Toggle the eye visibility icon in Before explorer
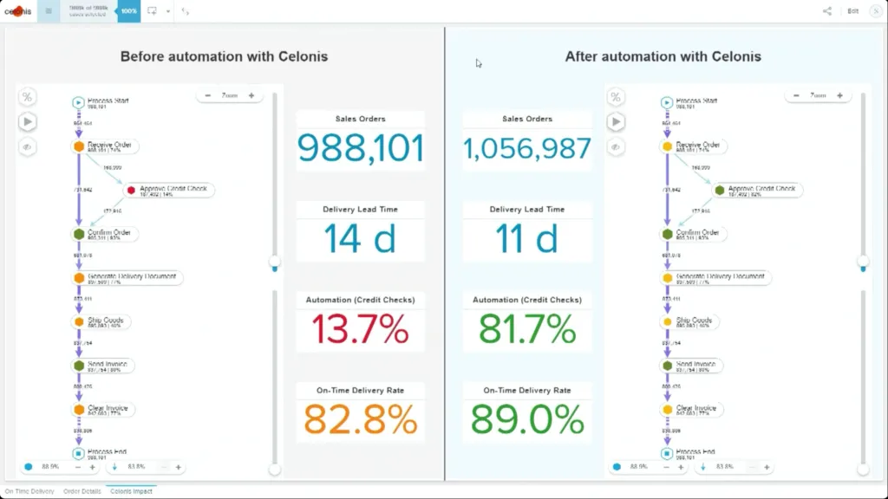This screenshot has width=888, height=499. (x=27, y=147)
